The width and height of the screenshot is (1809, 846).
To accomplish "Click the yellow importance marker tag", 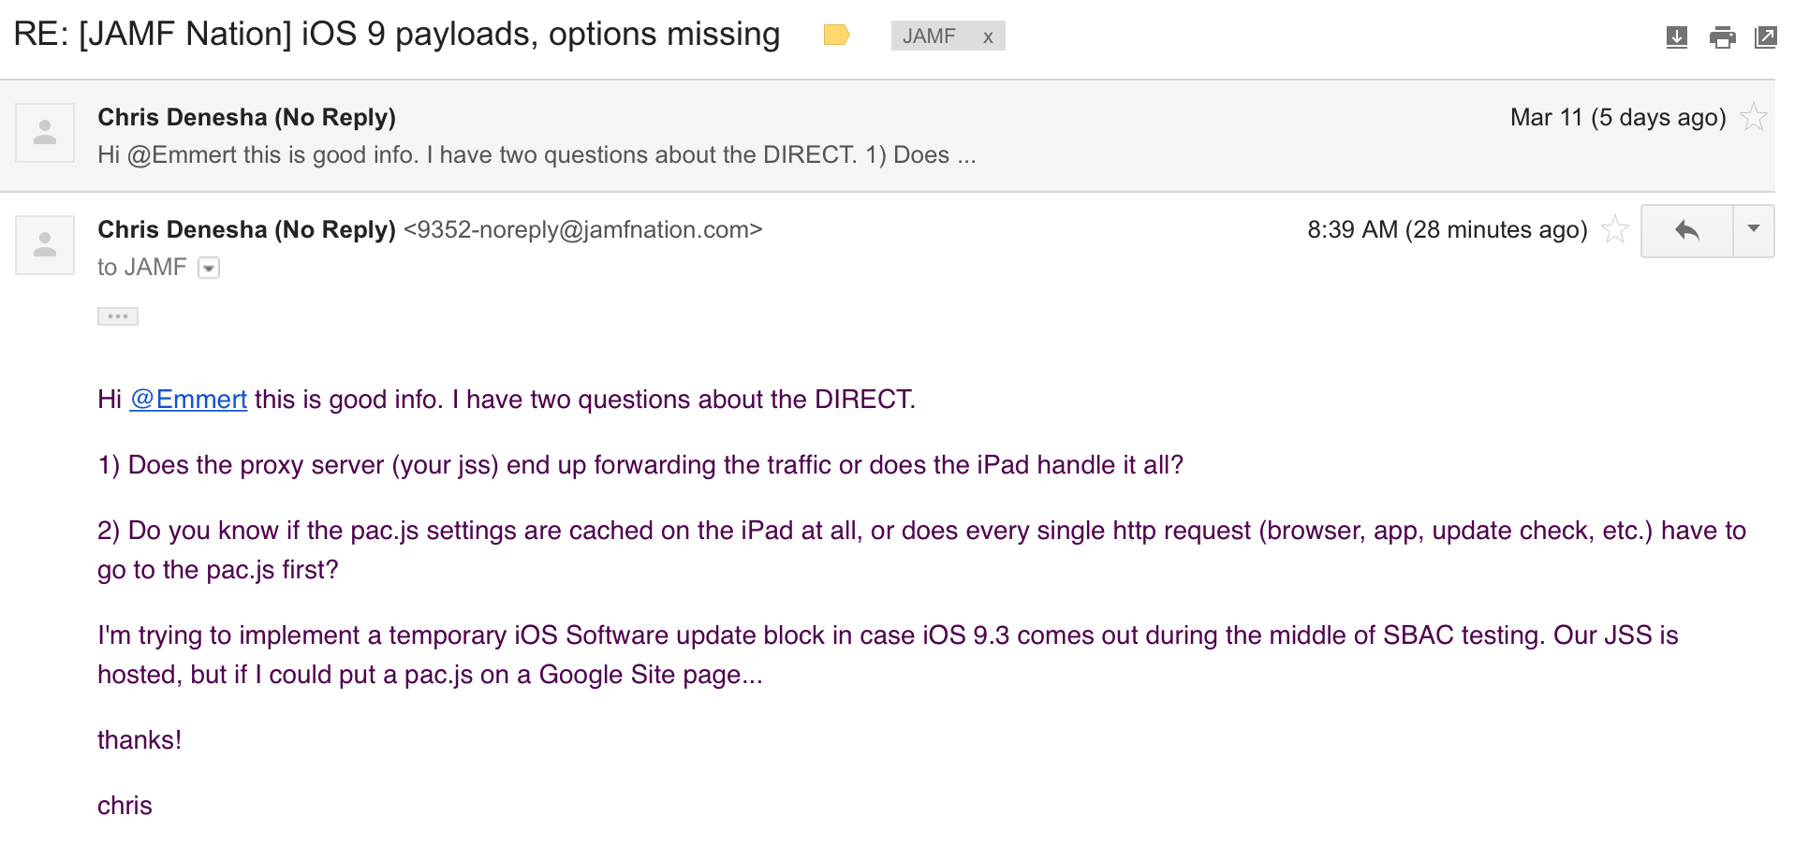I will pos(836,36).
